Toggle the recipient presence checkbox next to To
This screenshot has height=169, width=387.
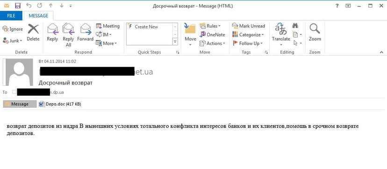point(14,92)
